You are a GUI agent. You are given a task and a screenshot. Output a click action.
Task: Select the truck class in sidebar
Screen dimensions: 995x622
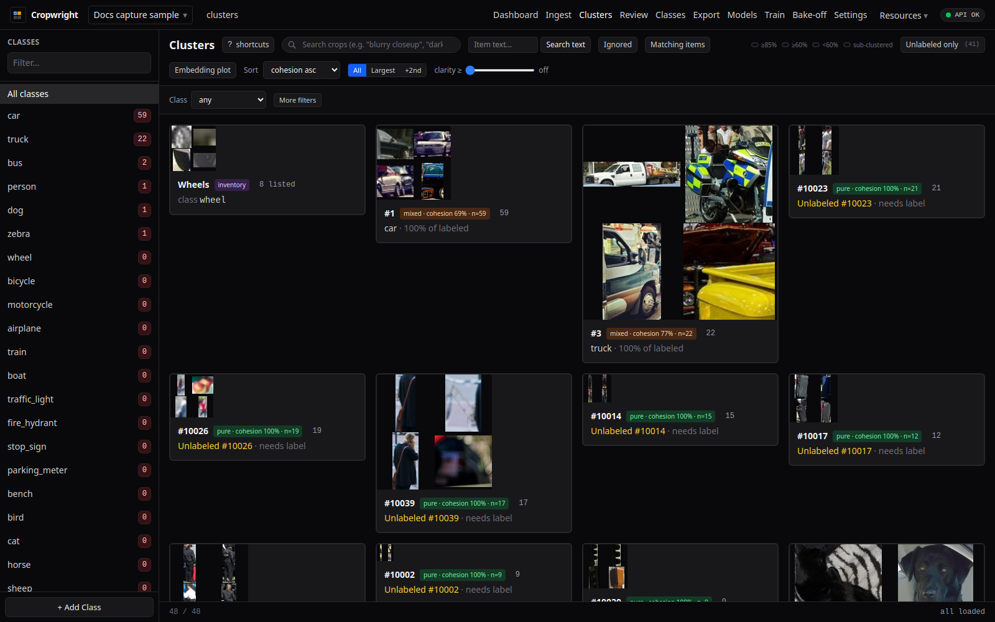coord(79,139)
